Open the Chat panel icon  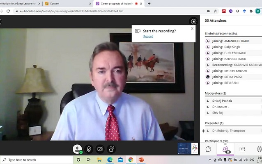(208, 149)
